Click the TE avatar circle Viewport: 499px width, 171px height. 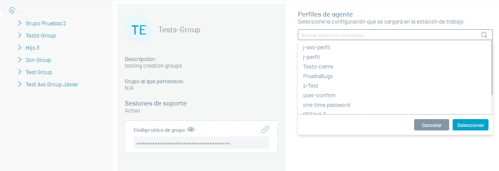(139, 29)
